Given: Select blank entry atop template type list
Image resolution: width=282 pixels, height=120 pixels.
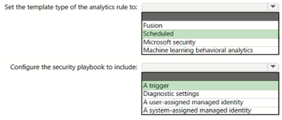Looking at the screenshot, I should pyautogui.click(x=210, y=17).
